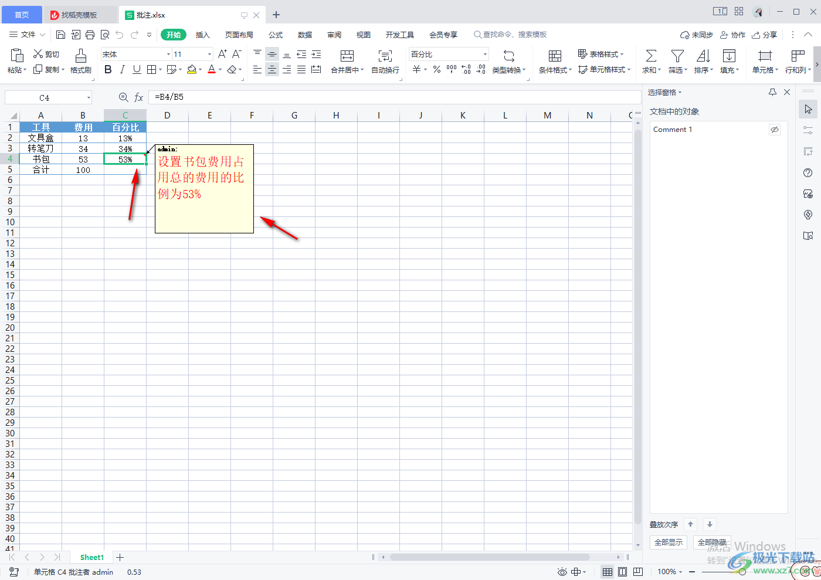Click 全部显示 (Show All) button

[x=669, y=542]
